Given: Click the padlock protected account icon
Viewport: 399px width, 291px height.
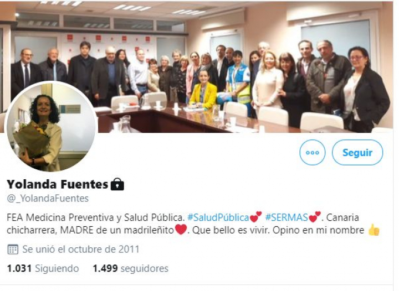Looking at the screenshot, I should (x=117, y=184).
